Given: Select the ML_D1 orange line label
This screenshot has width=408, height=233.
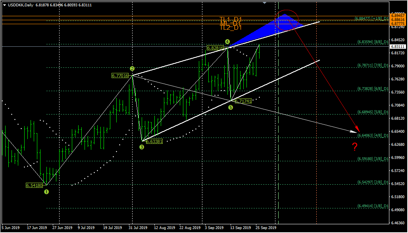Looking at the screenshot, I should 231,23.
